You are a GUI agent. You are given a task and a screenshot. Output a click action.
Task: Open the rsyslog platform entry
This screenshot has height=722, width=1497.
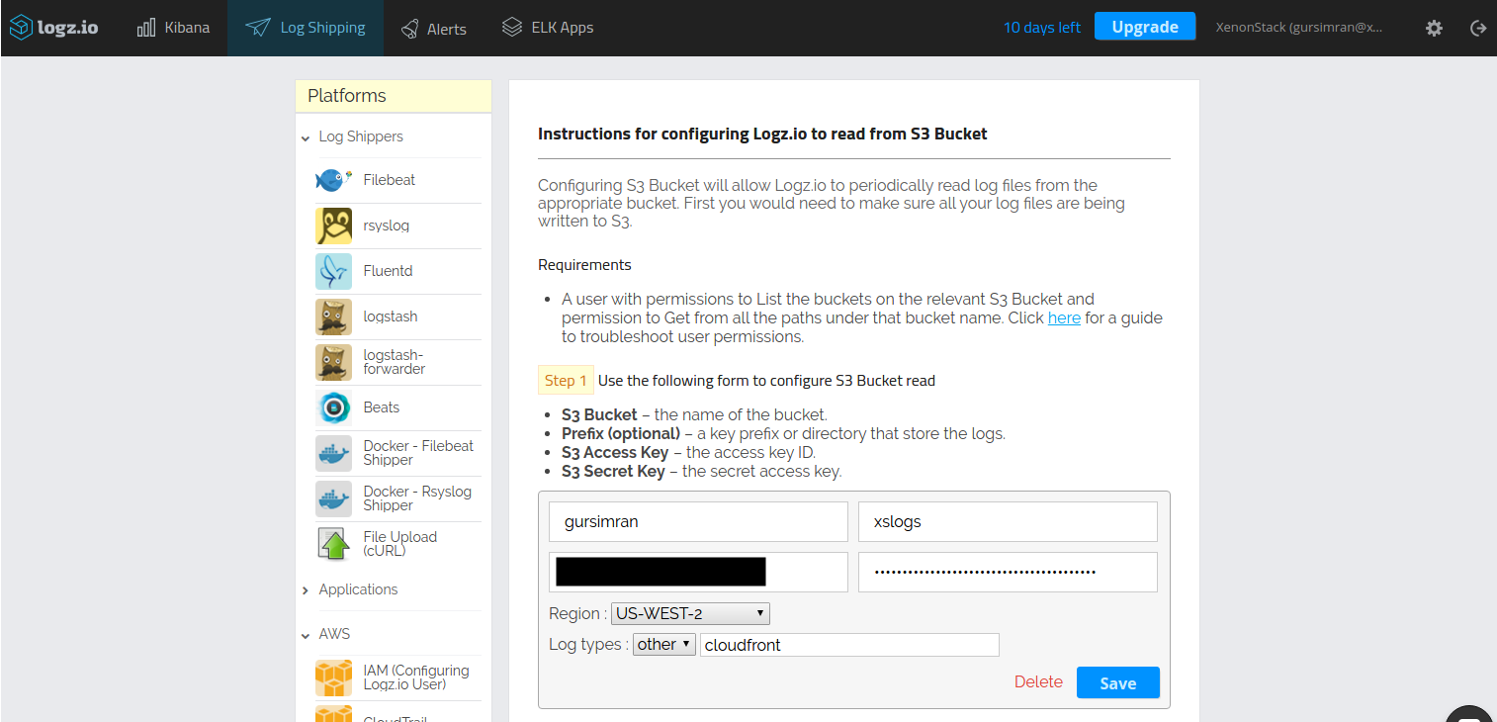pos(387,226)
